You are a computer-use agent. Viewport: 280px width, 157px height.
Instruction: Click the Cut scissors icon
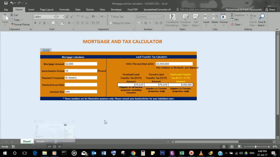tap(12, 15)
